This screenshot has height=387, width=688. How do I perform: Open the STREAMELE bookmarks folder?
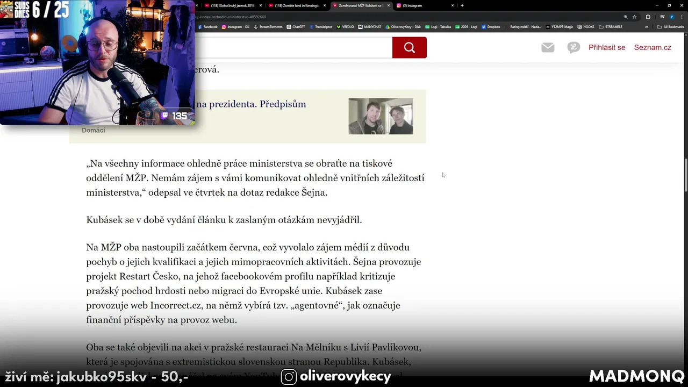click(x=611, y=26)
